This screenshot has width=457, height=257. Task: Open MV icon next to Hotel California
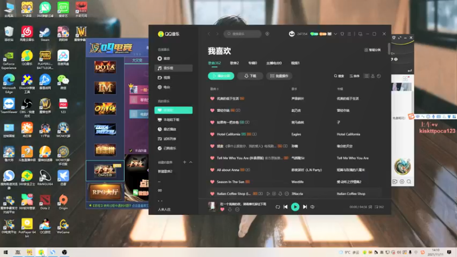point(254,134)
